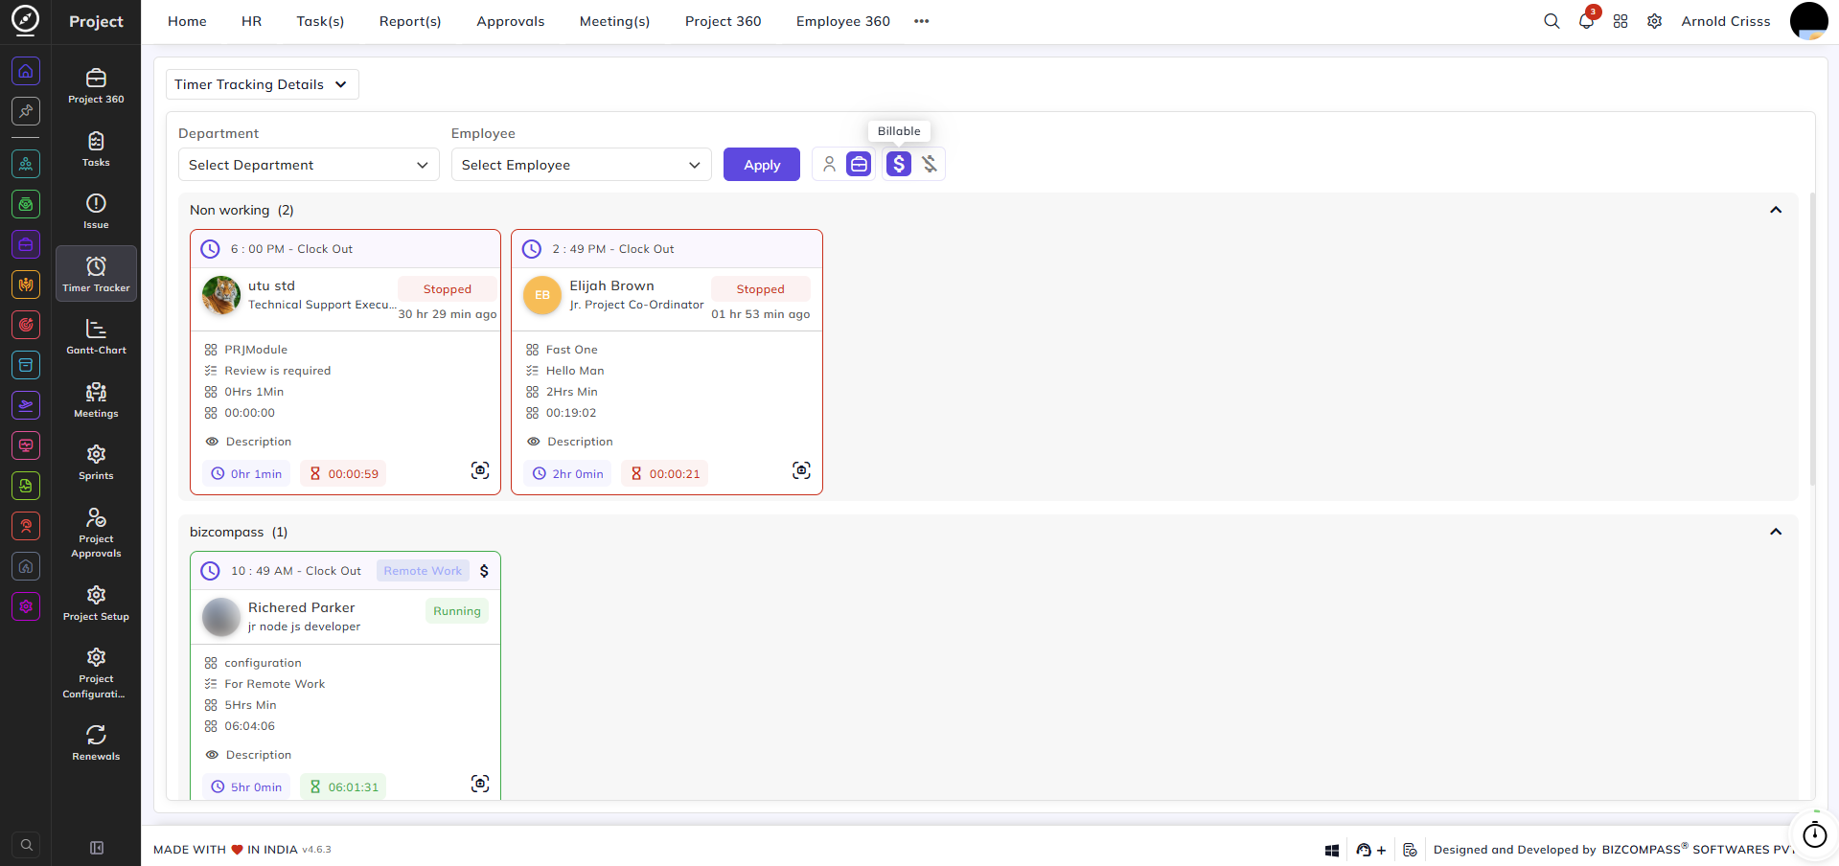1839x866 pixels.
Task: Open Sprints in sidebar
Action: coord(96,462)
